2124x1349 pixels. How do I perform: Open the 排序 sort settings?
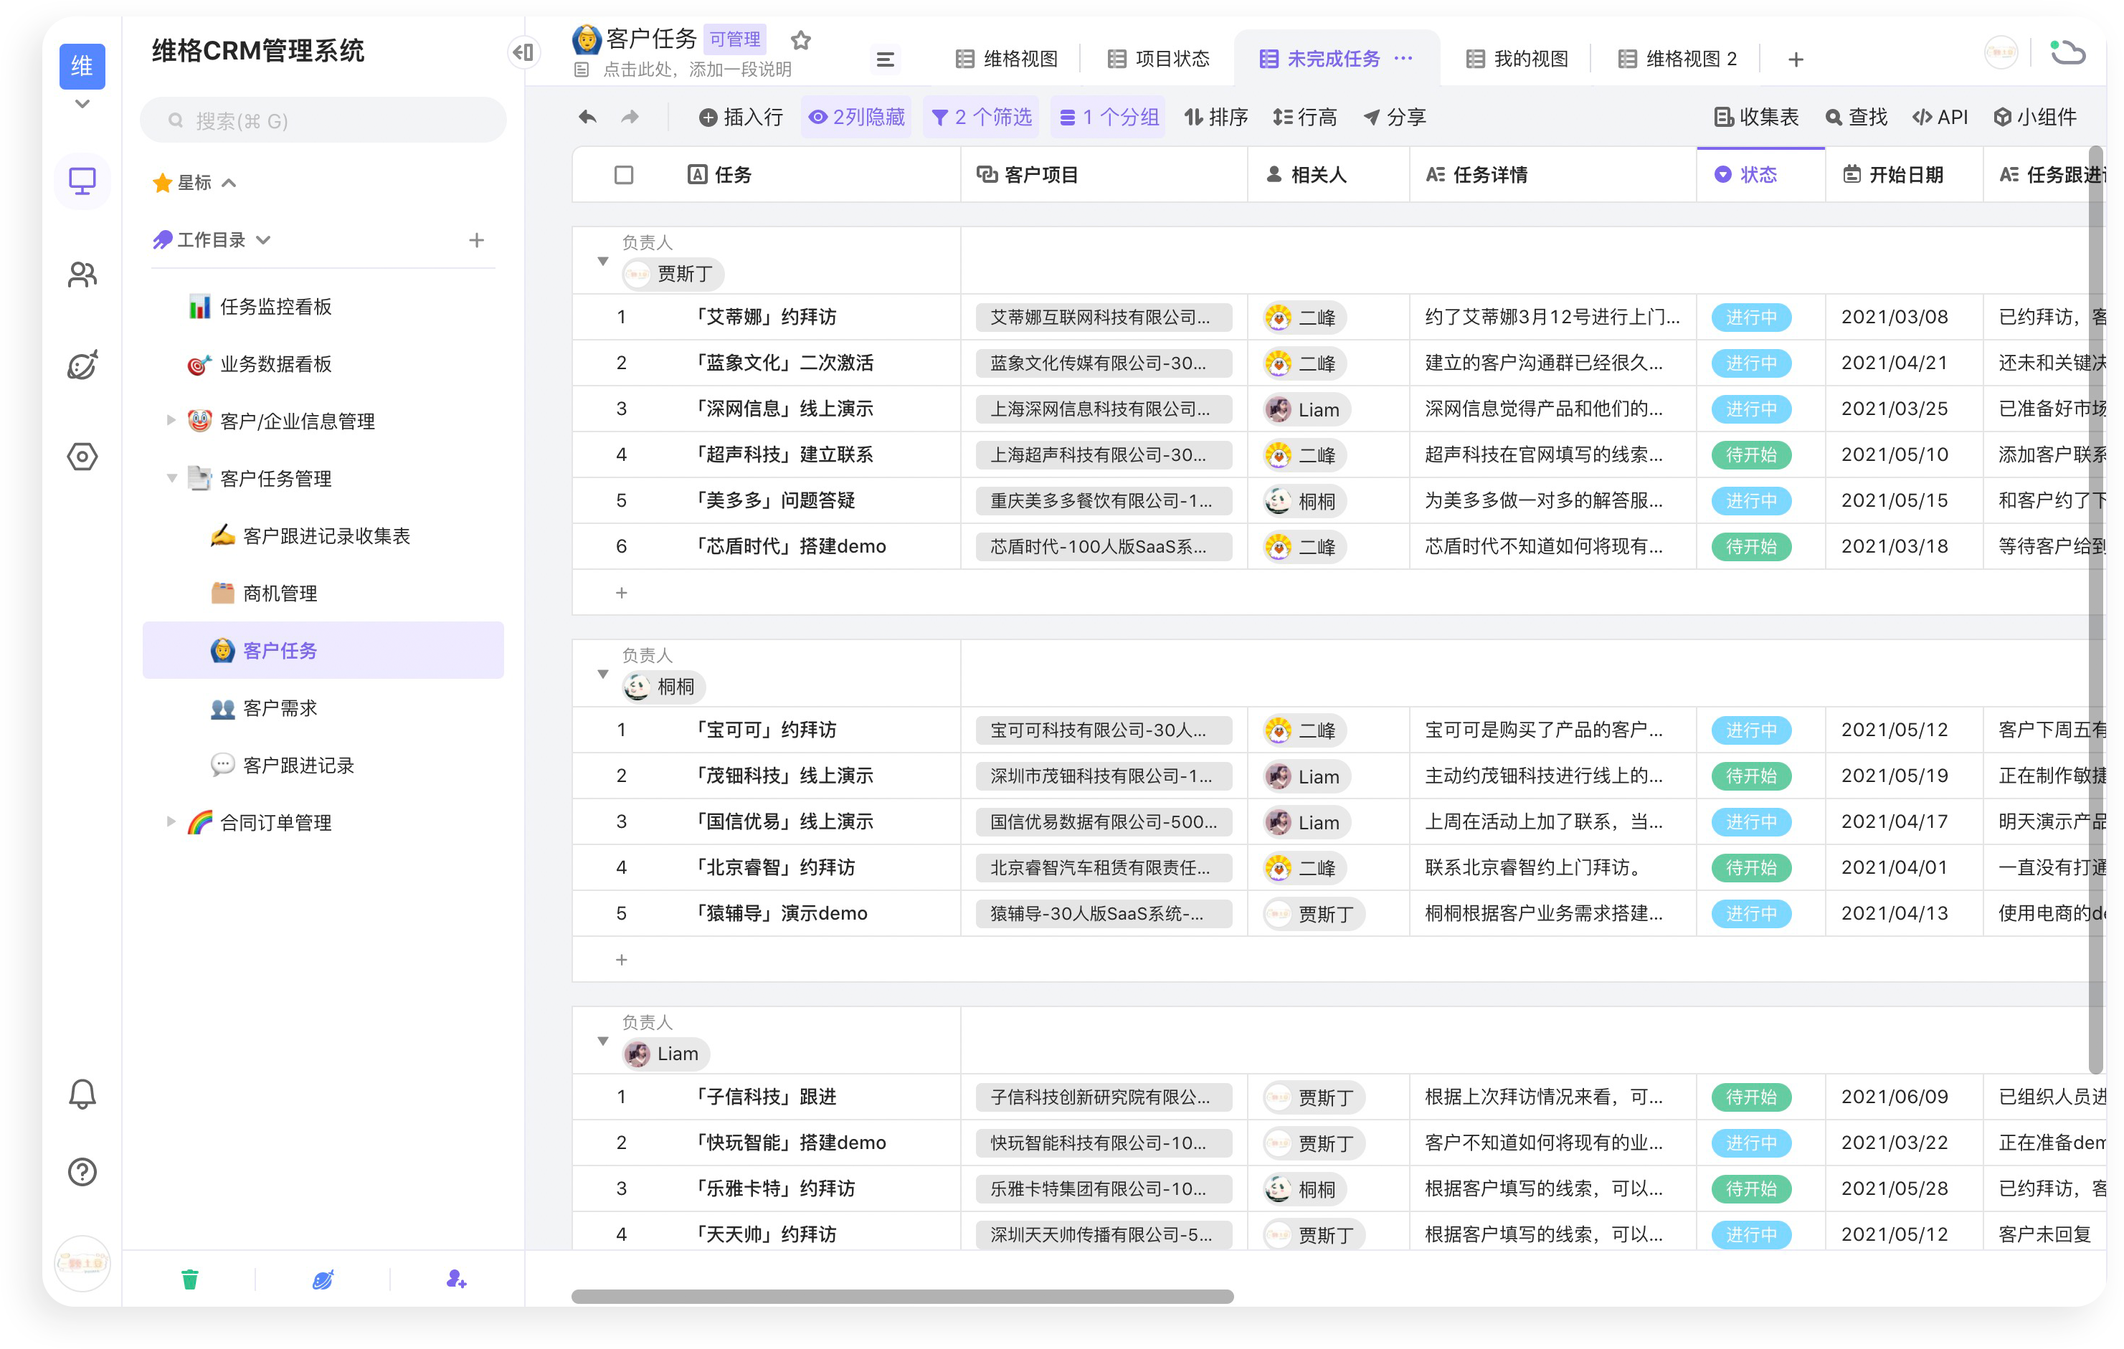point(1215,116)
